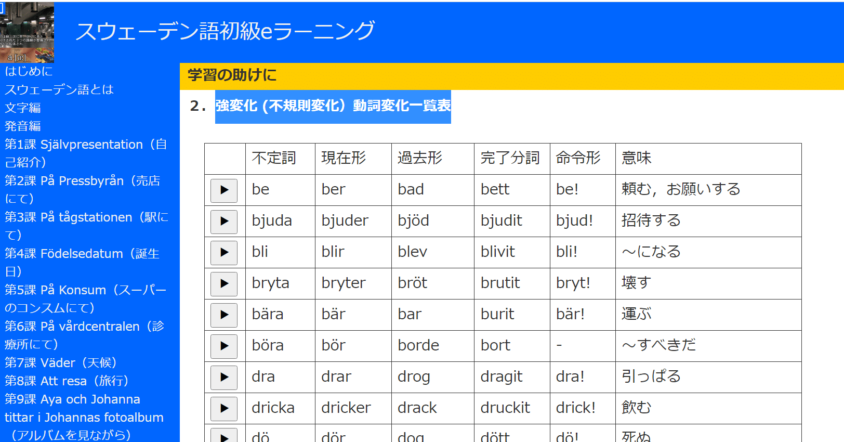Open the はじめに sidebar link

click(29, 71)
